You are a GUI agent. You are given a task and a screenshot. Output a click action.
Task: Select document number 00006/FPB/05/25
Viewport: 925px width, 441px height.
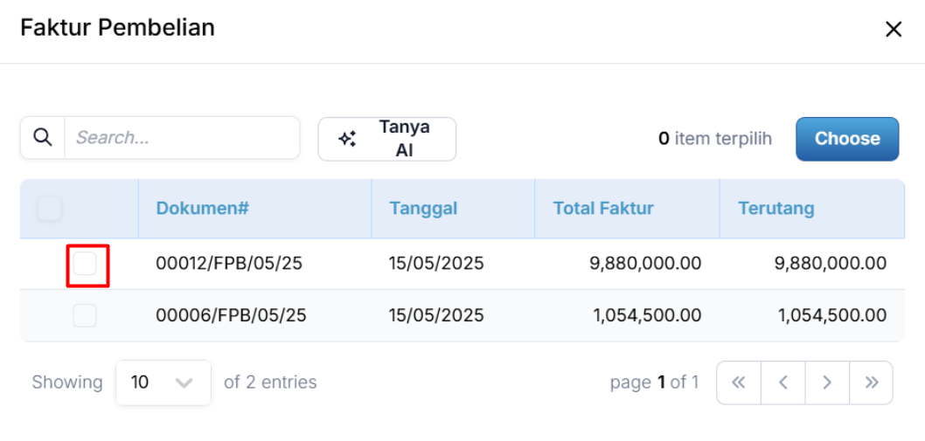(x=231, y=315)
